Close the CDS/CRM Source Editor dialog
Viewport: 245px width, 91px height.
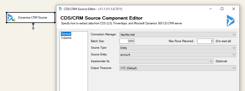(233, 9)
